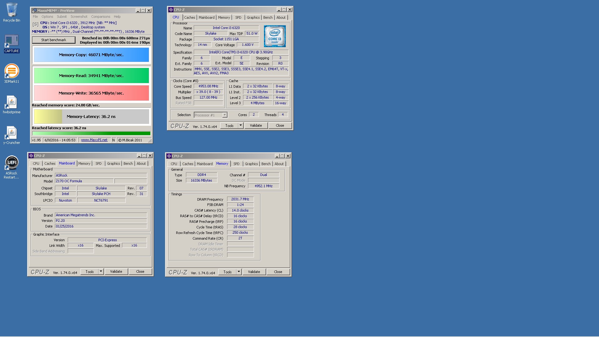Image resolution: width=599 pixels, height=337 pixels.
Task: Open the Comparisons menu in MaxxMEM
Action: [100, 17]
